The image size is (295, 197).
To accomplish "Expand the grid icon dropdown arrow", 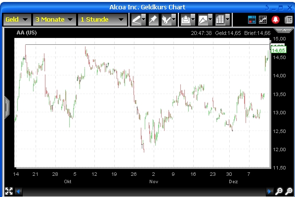I will [227, 20].
